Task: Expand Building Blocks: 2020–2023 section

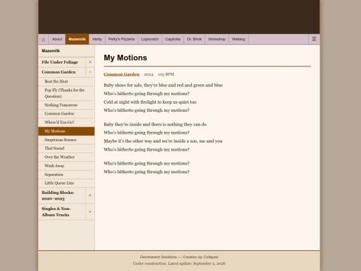Action: point(90,195)
